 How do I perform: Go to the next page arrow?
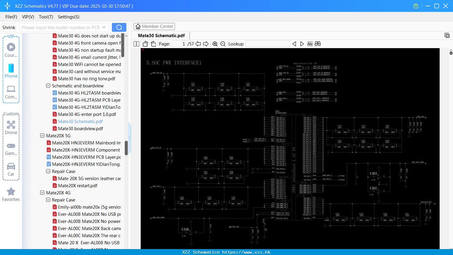point(206,44)
